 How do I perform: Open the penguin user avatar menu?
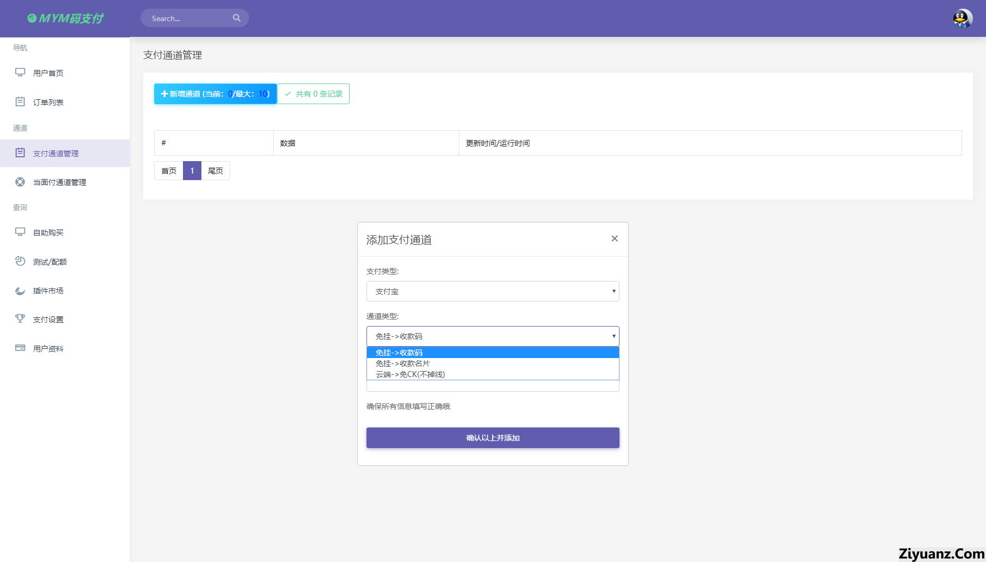[963, 18]
